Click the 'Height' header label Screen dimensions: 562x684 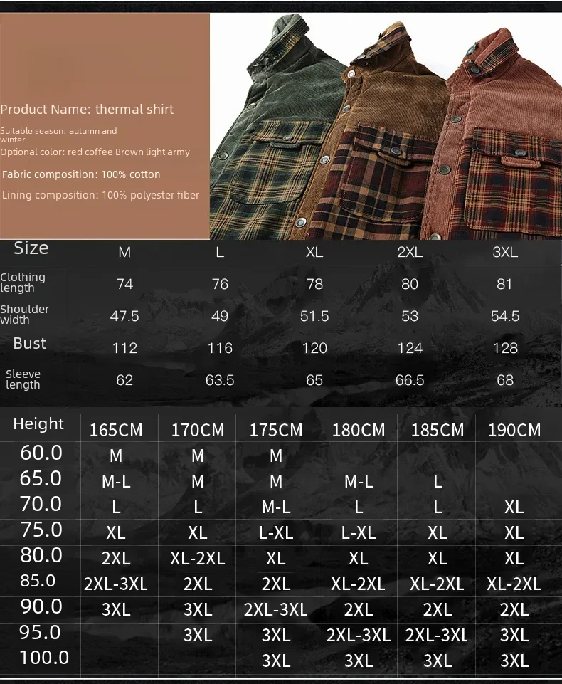(x=38, y=423)
